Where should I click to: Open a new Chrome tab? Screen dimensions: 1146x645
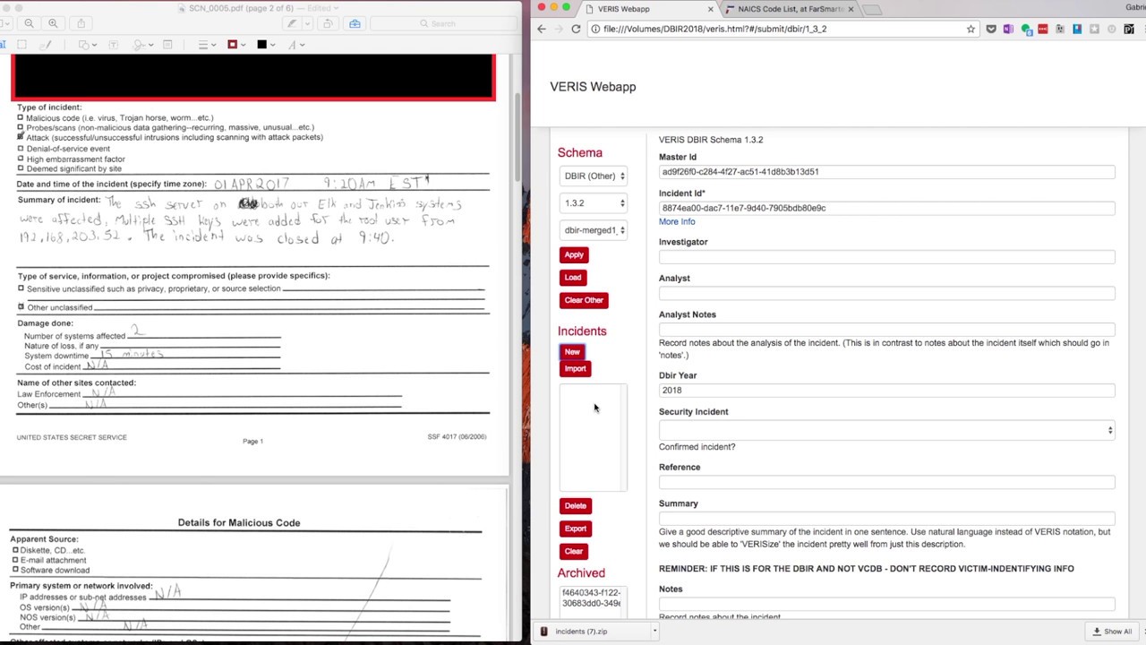874,10
